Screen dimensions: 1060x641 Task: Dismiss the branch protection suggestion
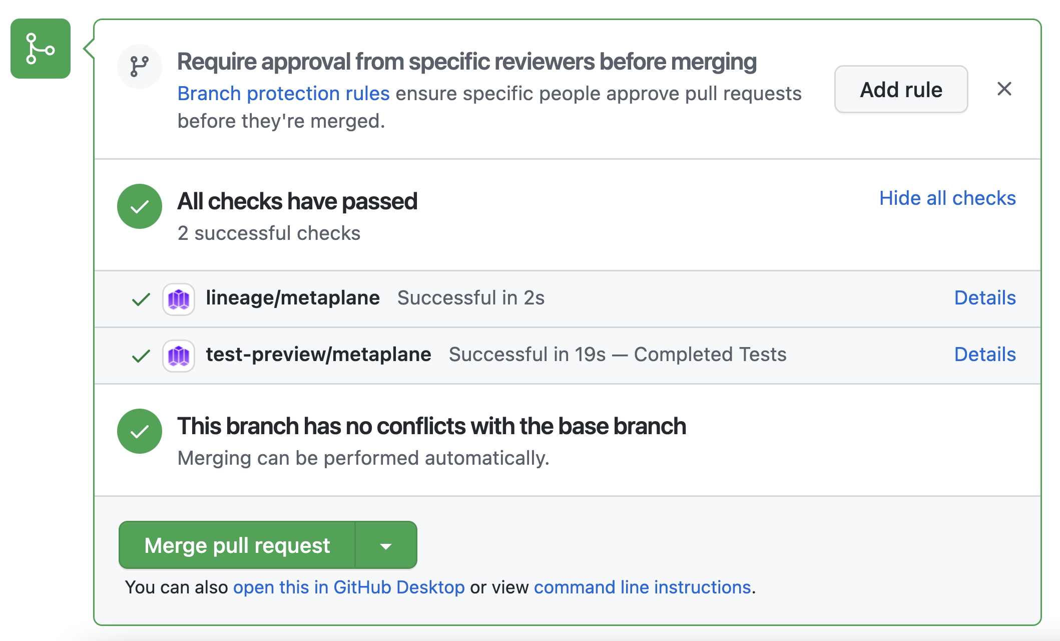[x=1004, y=89]
